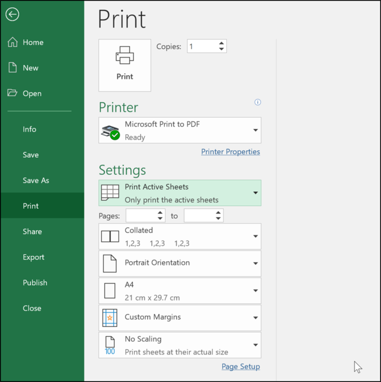Open the Printer Properties link
381x382 pixels.
point(230,151)
